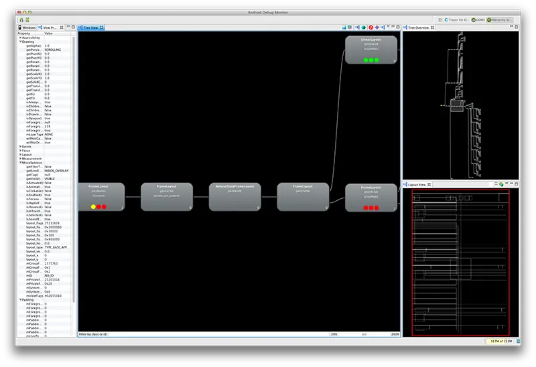This screenshot has height=367, width=536.
Task: Switch to the Windows tab
Action: [27, 27]
